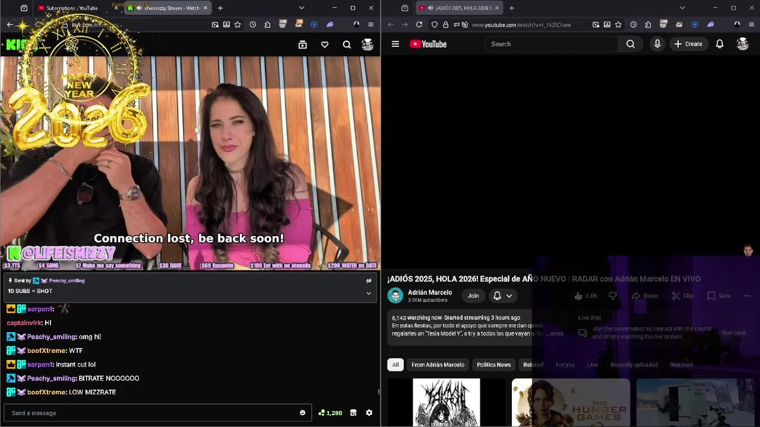This screenshot has height=427, width=760.
Task: Select From Adrián Marcelo chip
Action: pyautogui.click(x=438, y=365)
